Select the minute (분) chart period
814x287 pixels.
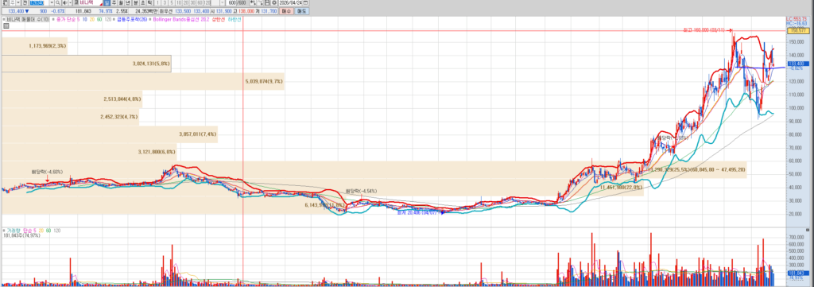135,2
